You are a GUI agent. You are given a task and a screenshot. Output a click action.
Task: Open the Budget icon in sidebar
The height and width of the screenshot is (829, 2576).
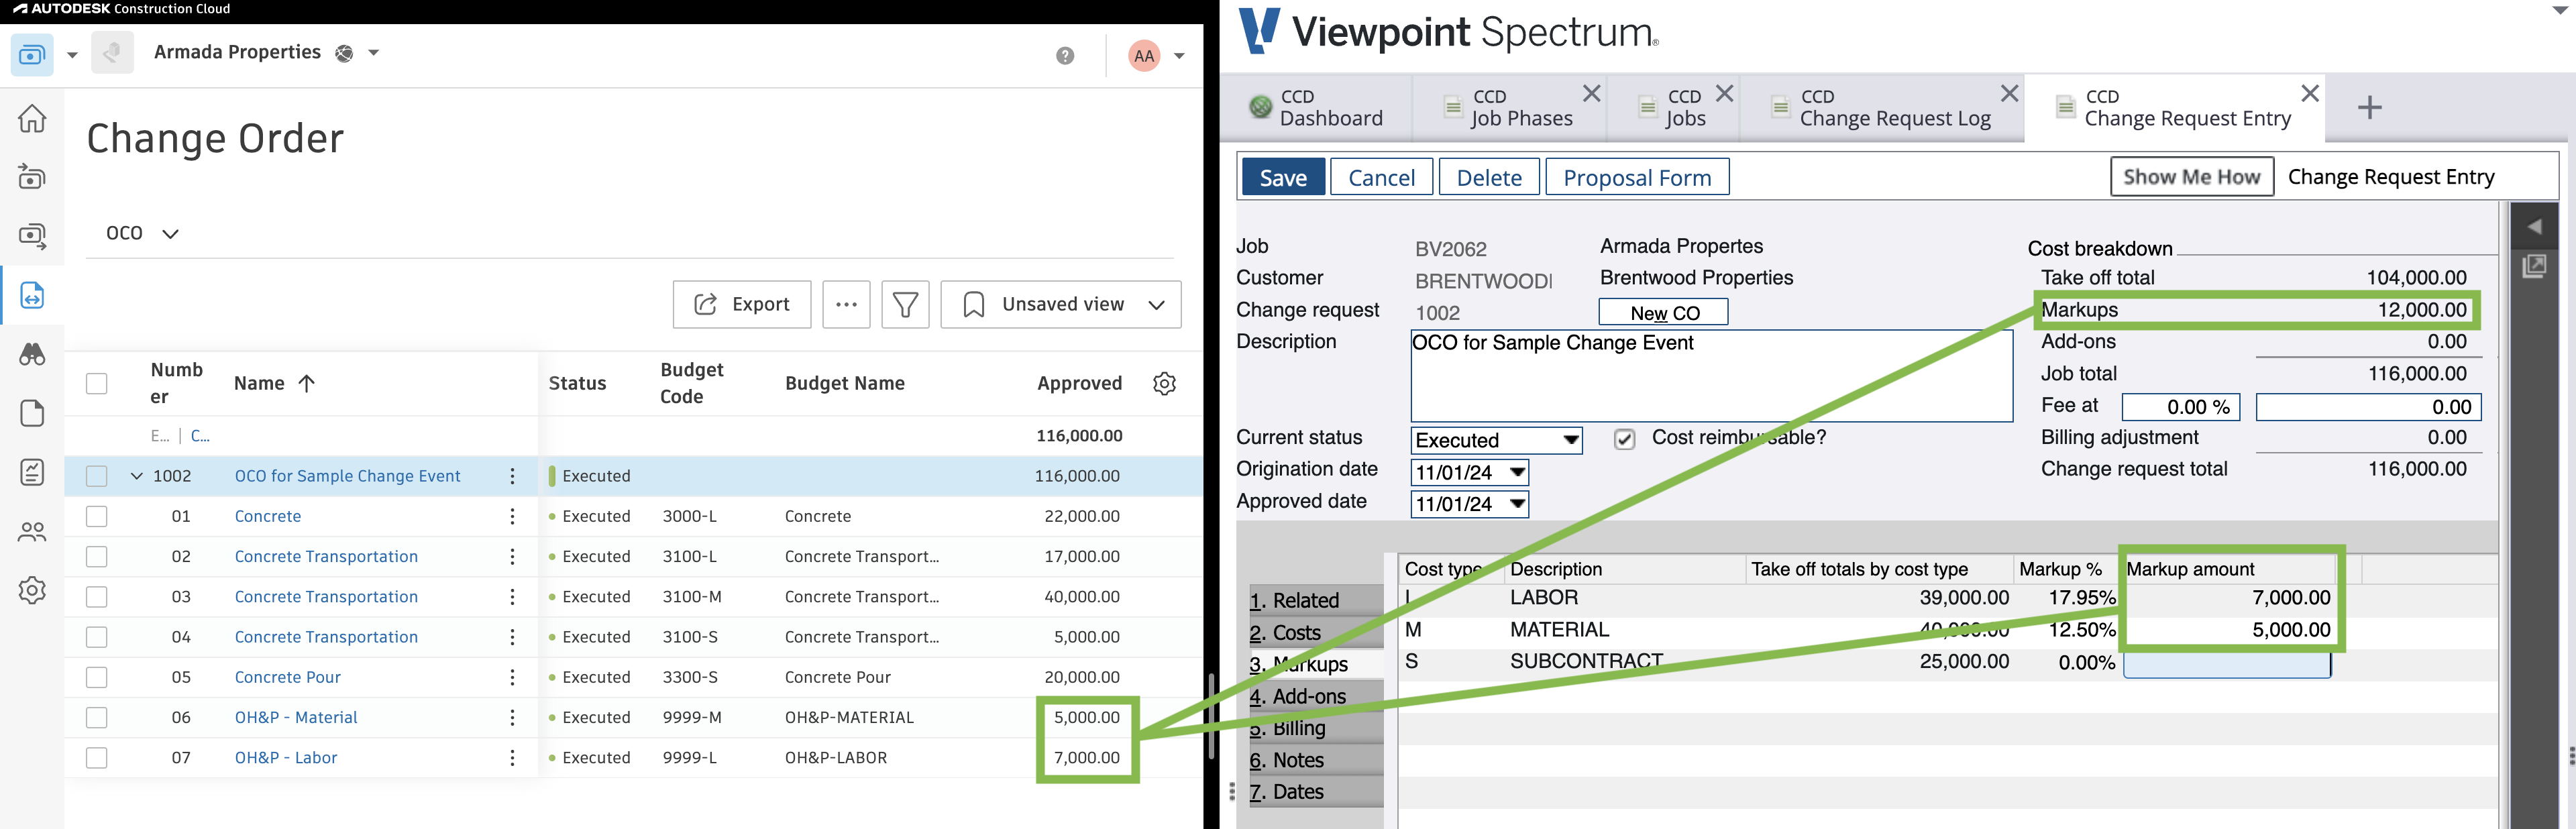[x=32, y=177]
